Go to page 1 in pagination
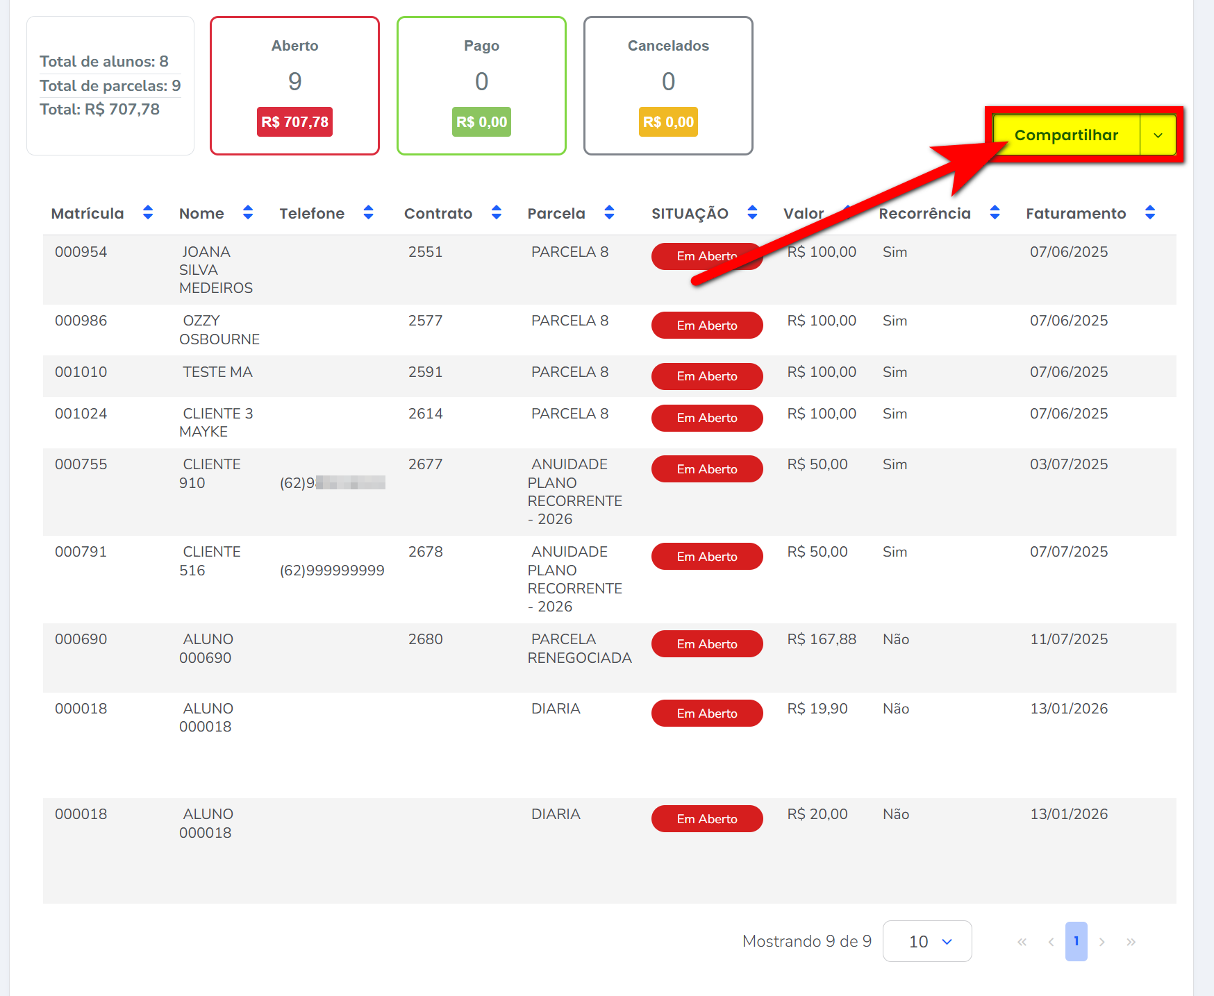1214x996 pixels. (1076, 941)
